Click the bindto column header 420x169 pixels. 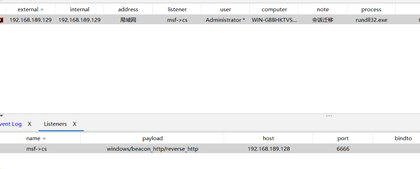pos(403,138)
